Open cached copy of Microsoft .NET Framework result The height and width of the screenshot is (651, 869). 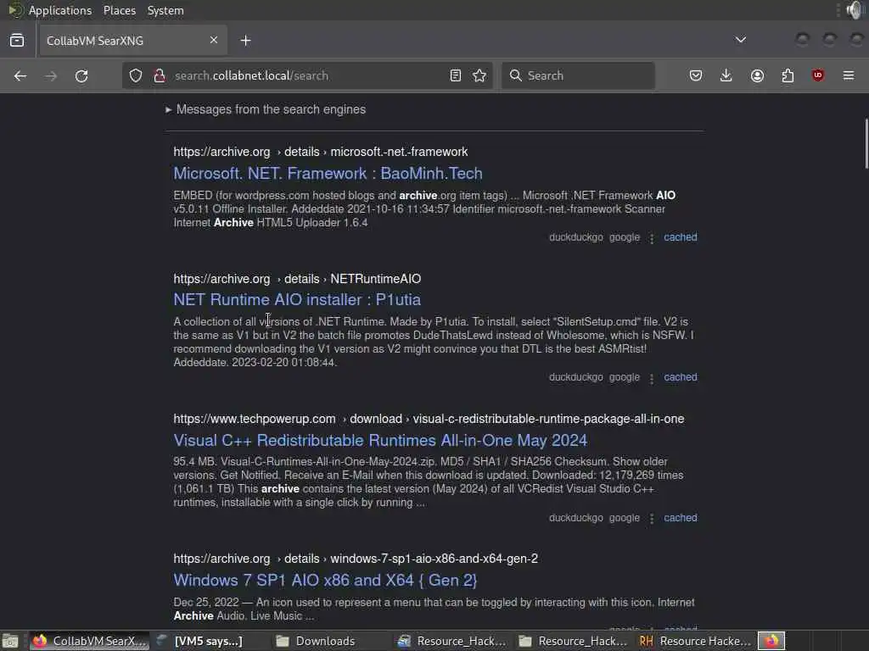pyautogui.click(x=681, y=237)
